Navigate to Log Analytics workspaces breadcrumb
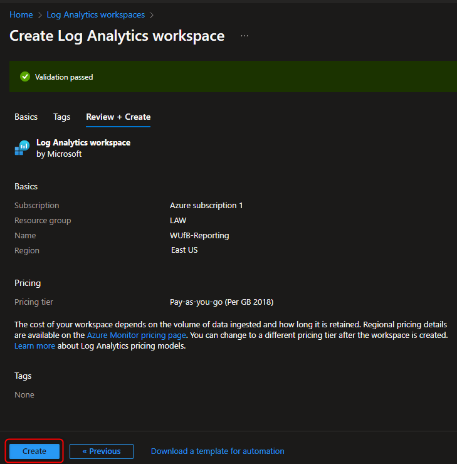 (x=96, y=14)
